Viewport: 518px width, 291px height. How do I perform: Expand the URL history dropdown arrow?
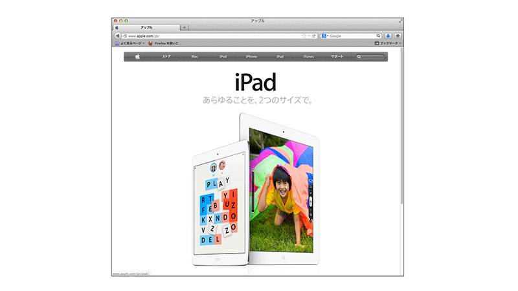click(309, 36)
